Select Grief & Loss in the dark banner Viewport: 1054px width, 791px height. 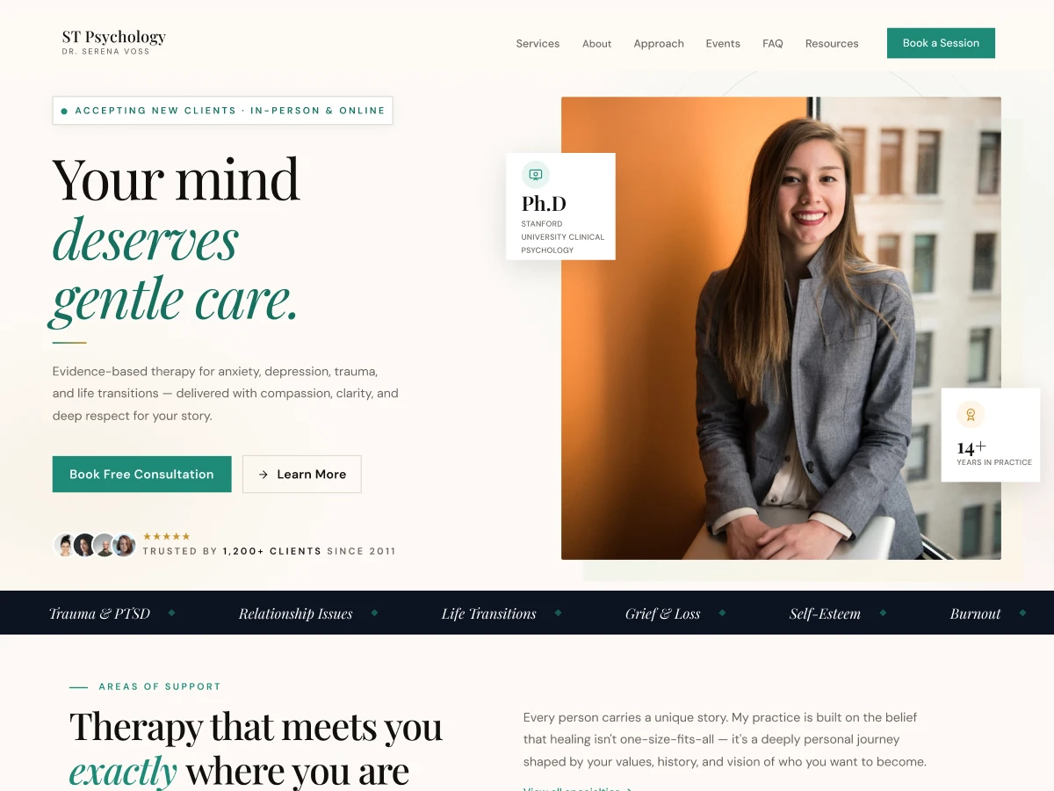[x=662, y=613]
